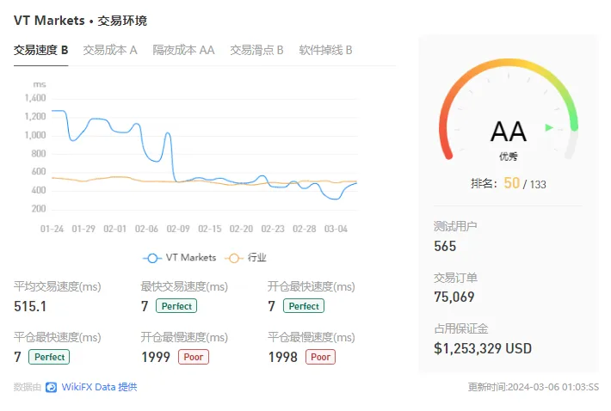Click the margin value $1,253,329 USD
Image resolution: width=611 pixels, height=411 pixels.
click(483, 348)
